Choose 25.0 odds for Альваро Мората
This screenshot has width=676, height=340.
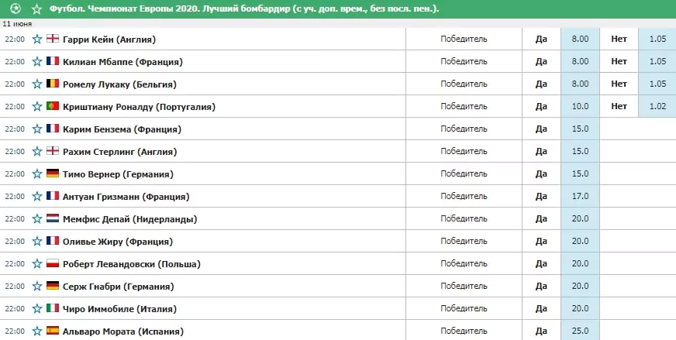click(x=580, y=331)
